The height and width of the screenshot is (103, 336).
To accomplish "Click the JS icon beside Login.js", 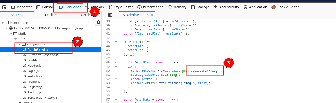I will coord(24,71).
